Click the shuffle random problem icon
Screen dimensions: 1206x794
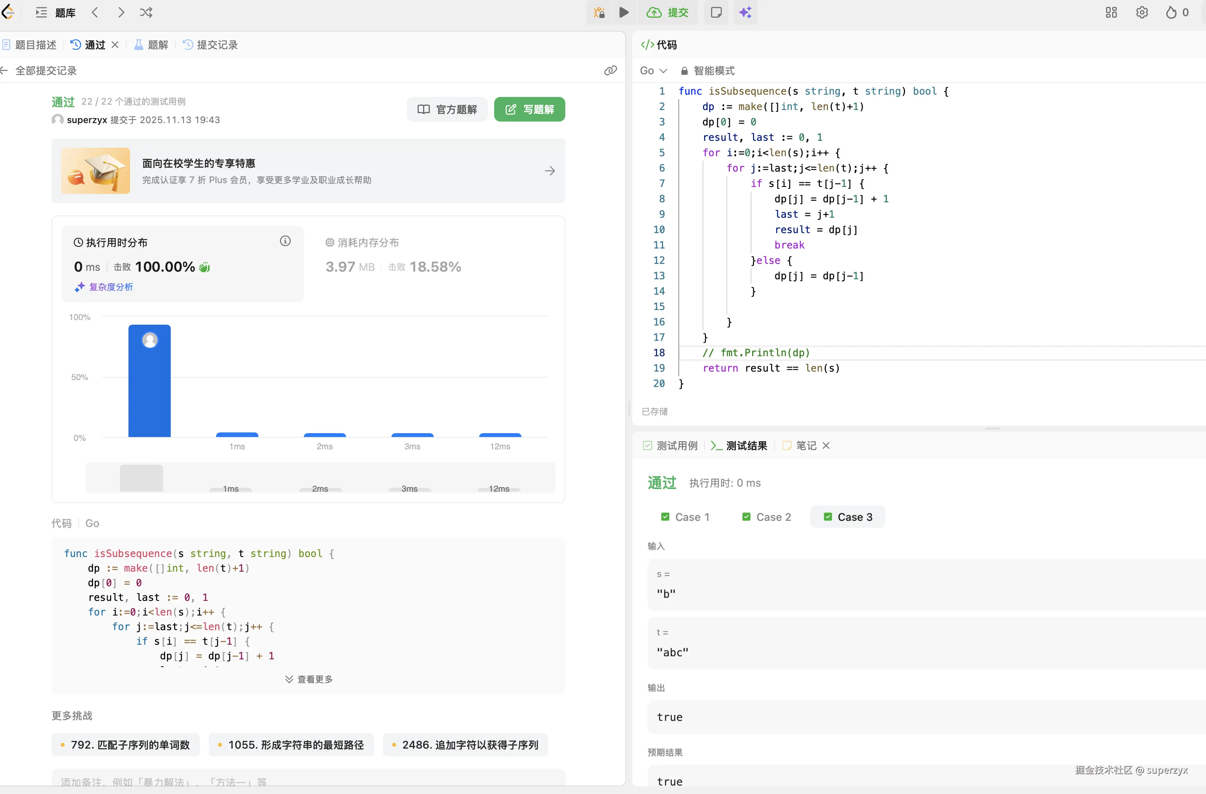coord(146,13)
